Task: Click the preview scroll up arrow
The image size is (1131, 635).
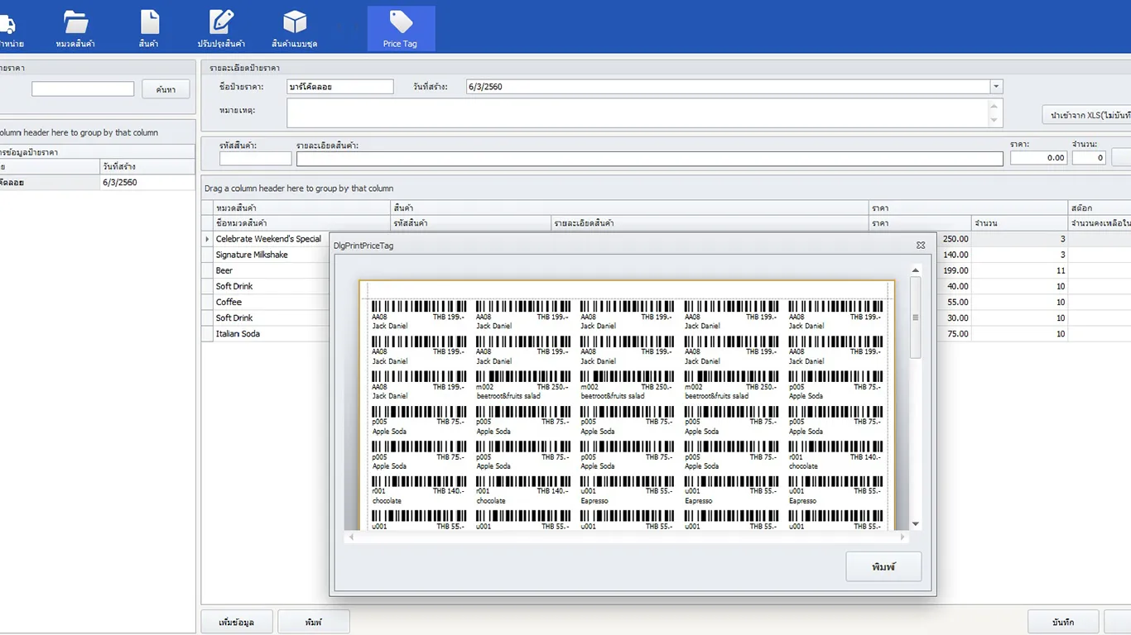Action: 915,270
